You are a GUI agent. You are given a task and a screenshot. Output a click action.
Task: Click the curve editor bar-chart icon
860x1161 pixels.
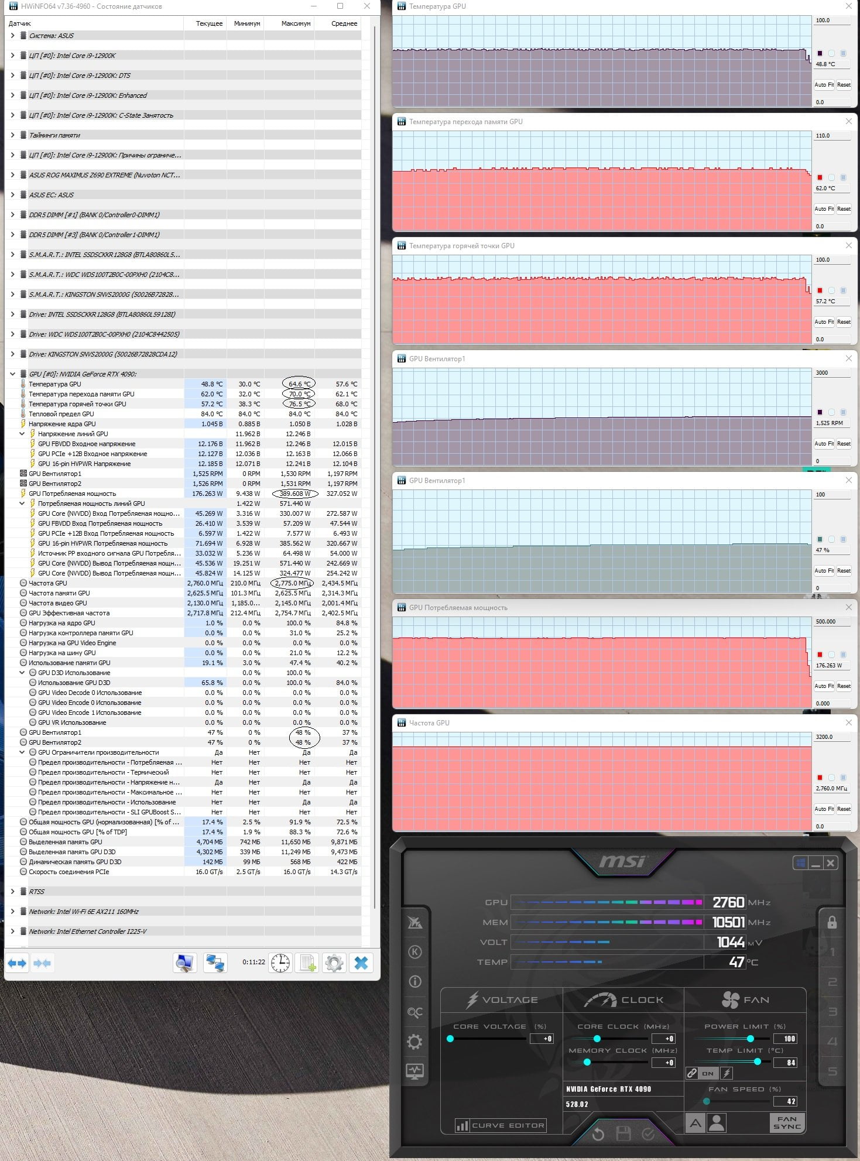click(x=462, y=1125)
